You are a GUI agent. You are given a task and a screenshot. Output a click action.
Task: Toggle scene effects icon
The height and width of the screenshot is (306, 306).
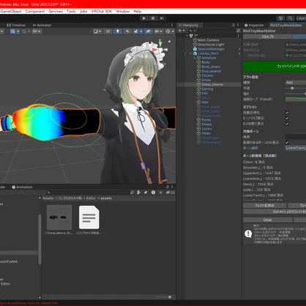pyautogui.click(x=137, y=31)
